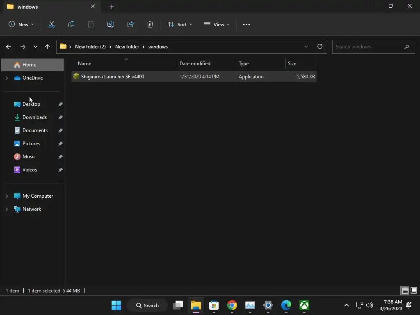Open Music in quick access
This screenshot has width=420, height=315.
29,157
